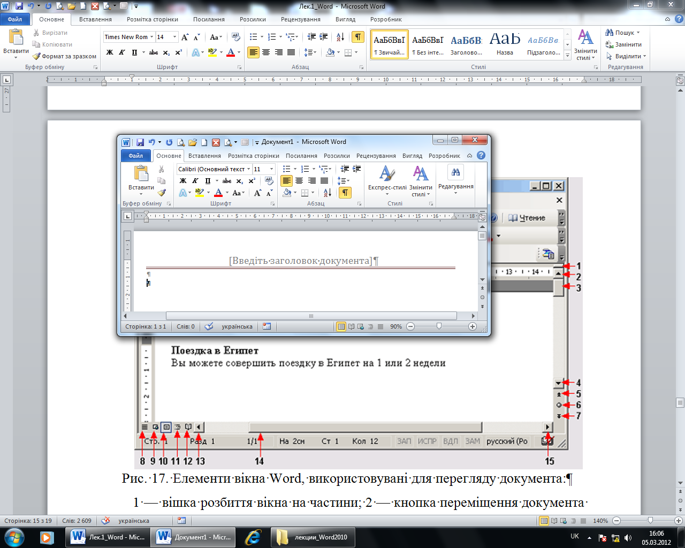Expand Експрес-стилі gallery in Документ1
Viewport: 685px width, 548px height.
[387, 181]
